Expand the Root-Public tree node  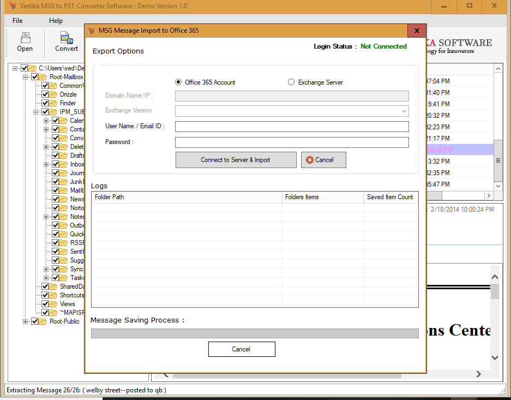click(26, 322)
